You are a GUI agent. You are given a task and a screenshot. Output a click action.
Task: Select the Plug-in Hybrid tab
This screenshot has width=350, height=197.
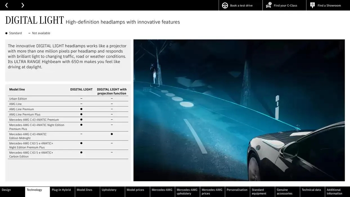click(62, 190)
